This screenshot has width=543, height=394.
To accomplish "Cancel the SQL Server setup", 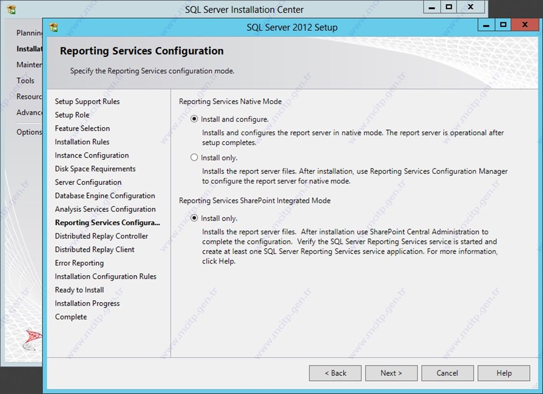I will pyautogui.click(x=447, y=373).
